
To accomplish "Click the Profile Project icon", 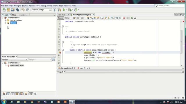I will pos(76,10).
